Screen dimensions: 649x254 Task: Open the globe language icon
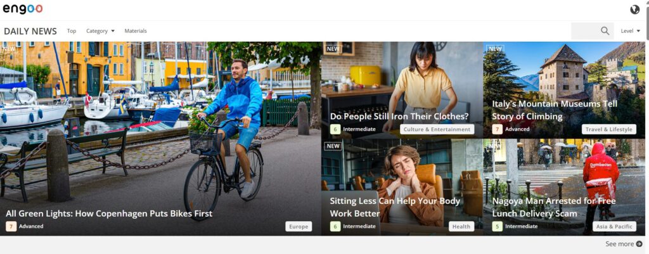[x=634, y=10]
